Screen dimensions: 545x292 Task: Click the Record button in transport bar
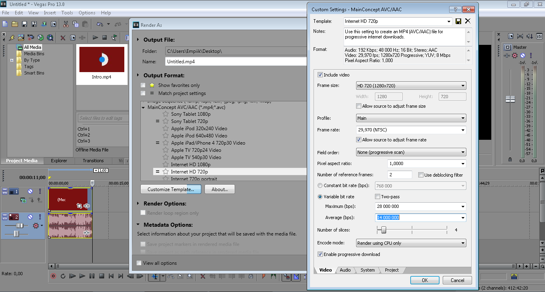click(53, 276)
